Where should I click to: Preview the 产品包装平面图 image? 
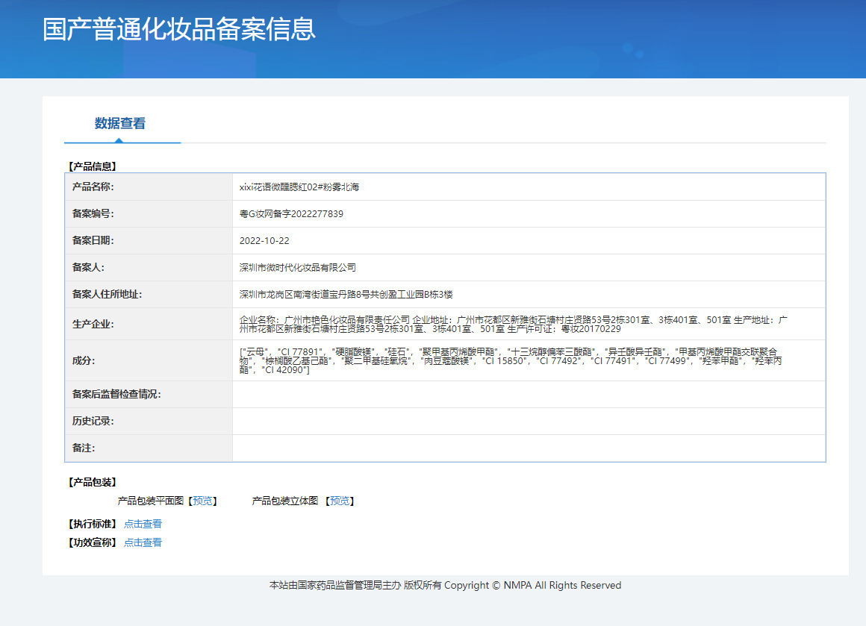[202, 501]
